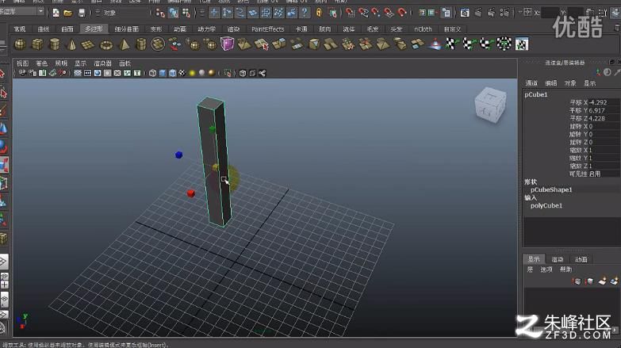
Task: Switch to the 动画 layer tab
Action: click(x=581, y=259)
